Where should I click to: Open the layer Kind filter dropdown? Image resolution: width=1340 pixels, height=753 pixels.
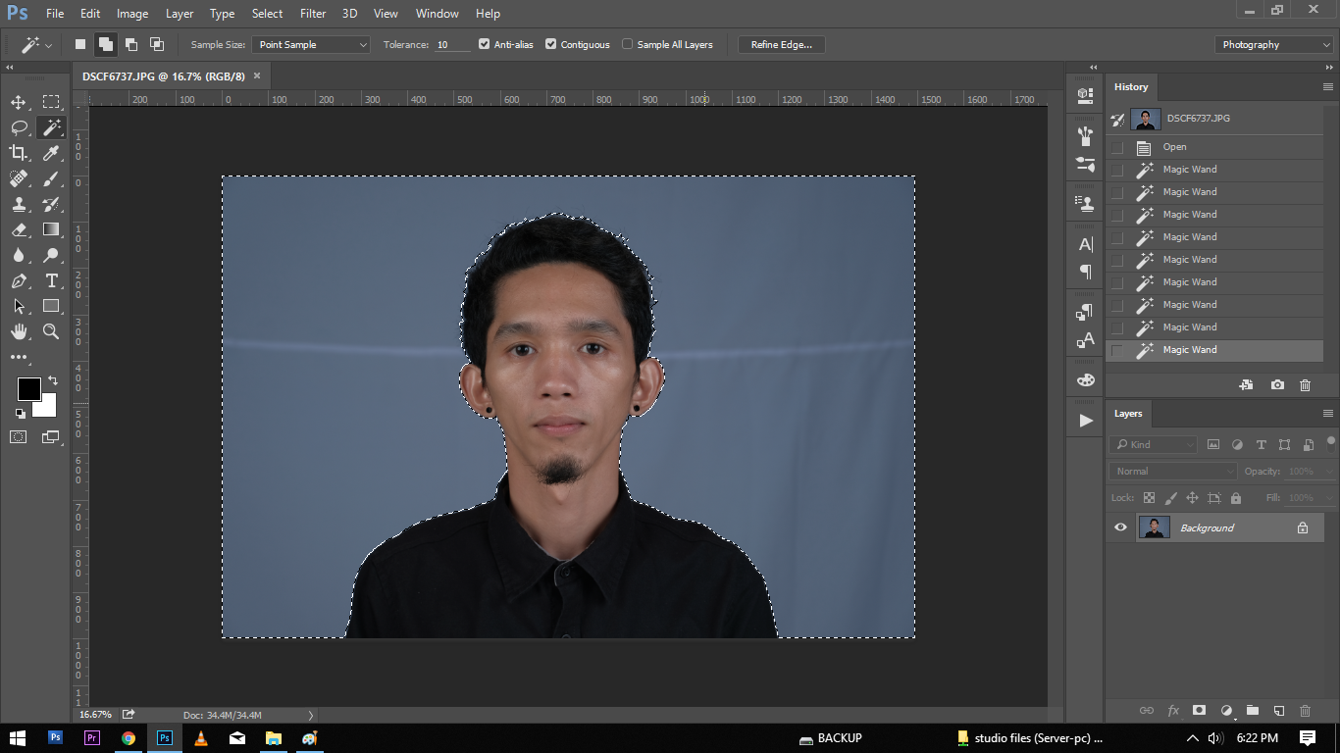(1154, 444)
